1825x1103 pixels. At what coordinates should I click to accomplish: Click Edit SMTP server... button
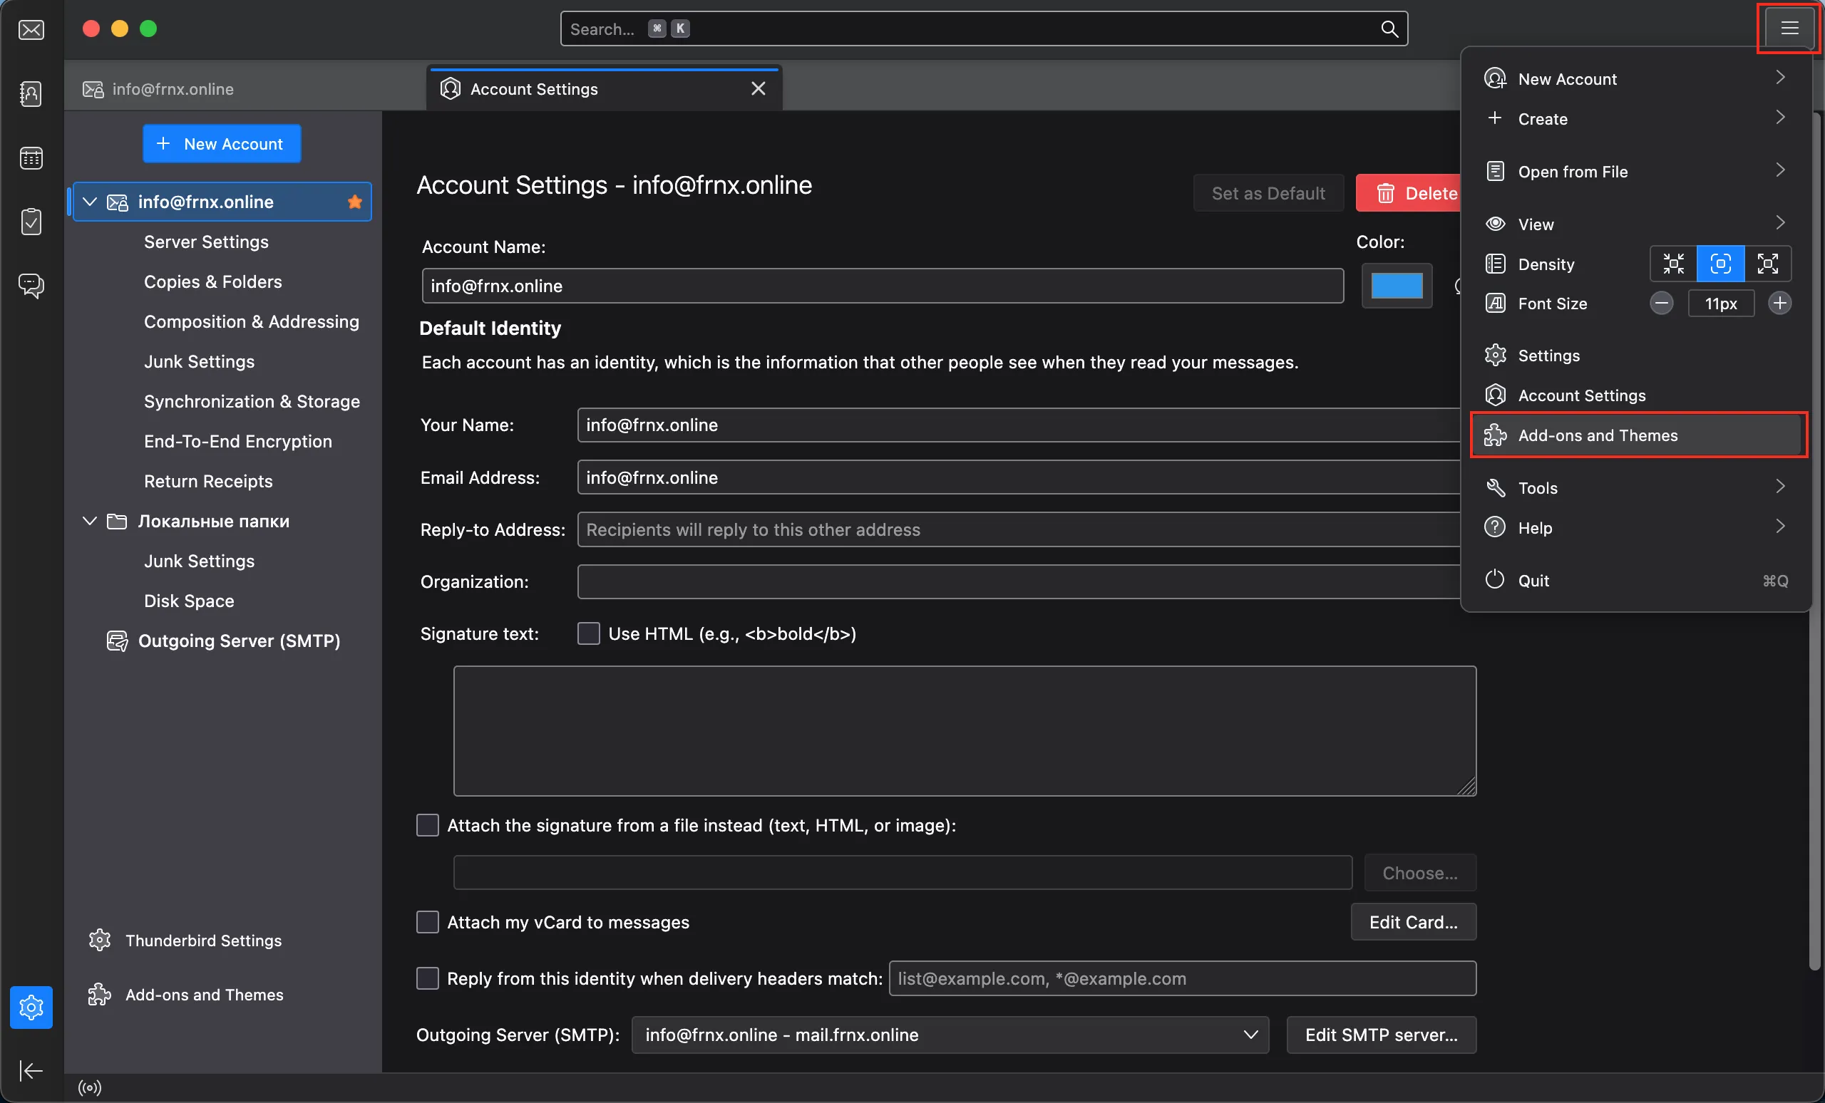coord(1381,1034)
